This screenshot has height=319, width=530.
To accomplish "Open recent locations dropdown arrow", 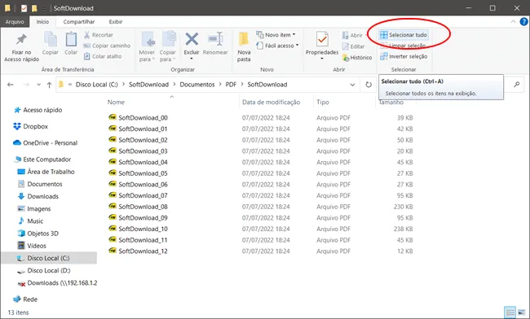I will (x=38, y=85).
